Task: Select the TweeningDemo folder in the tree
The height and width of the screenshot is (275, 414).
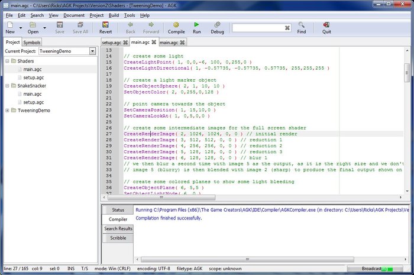Action: pos(34,111)
